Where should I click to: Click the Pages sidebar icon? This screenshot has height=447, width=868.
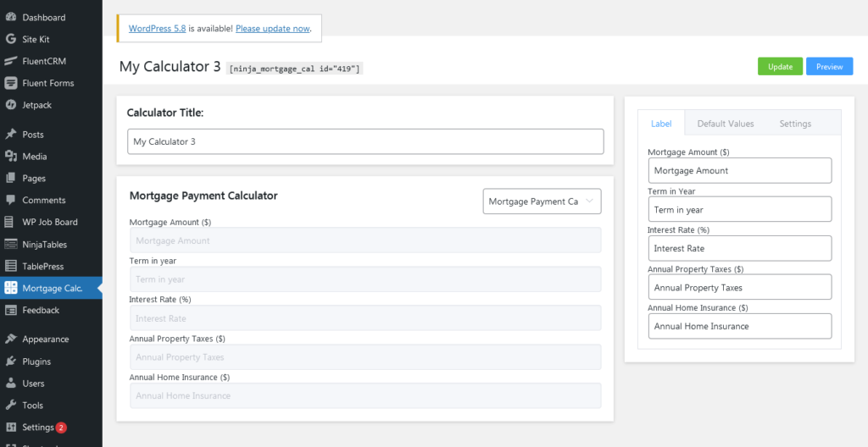click(10, 178)
